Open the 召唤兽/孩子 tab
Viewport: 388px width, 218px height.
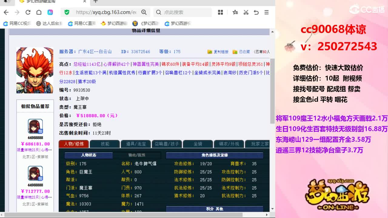tap(167, 144)
